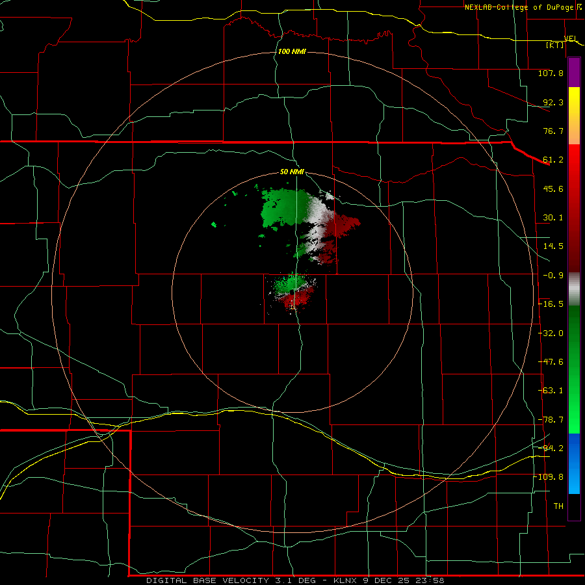Image resolution: width=585 pixels, height=585 pixels.
Task: Select the 76.7 scale value
Action: [553, 131]
